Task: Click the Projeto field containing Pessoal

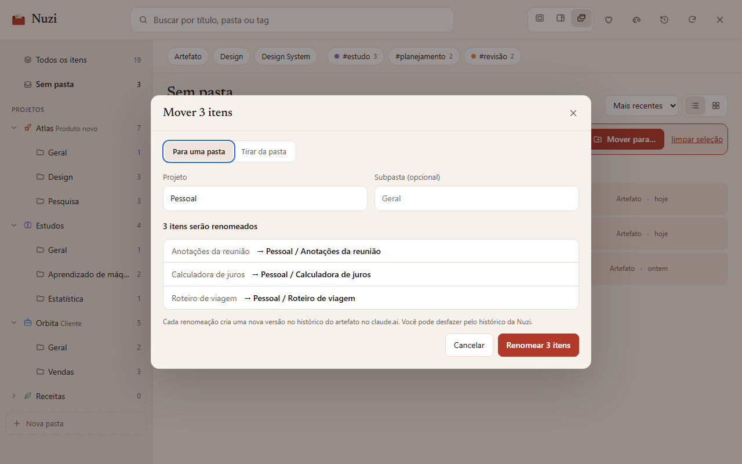Action: coord(265,198)
